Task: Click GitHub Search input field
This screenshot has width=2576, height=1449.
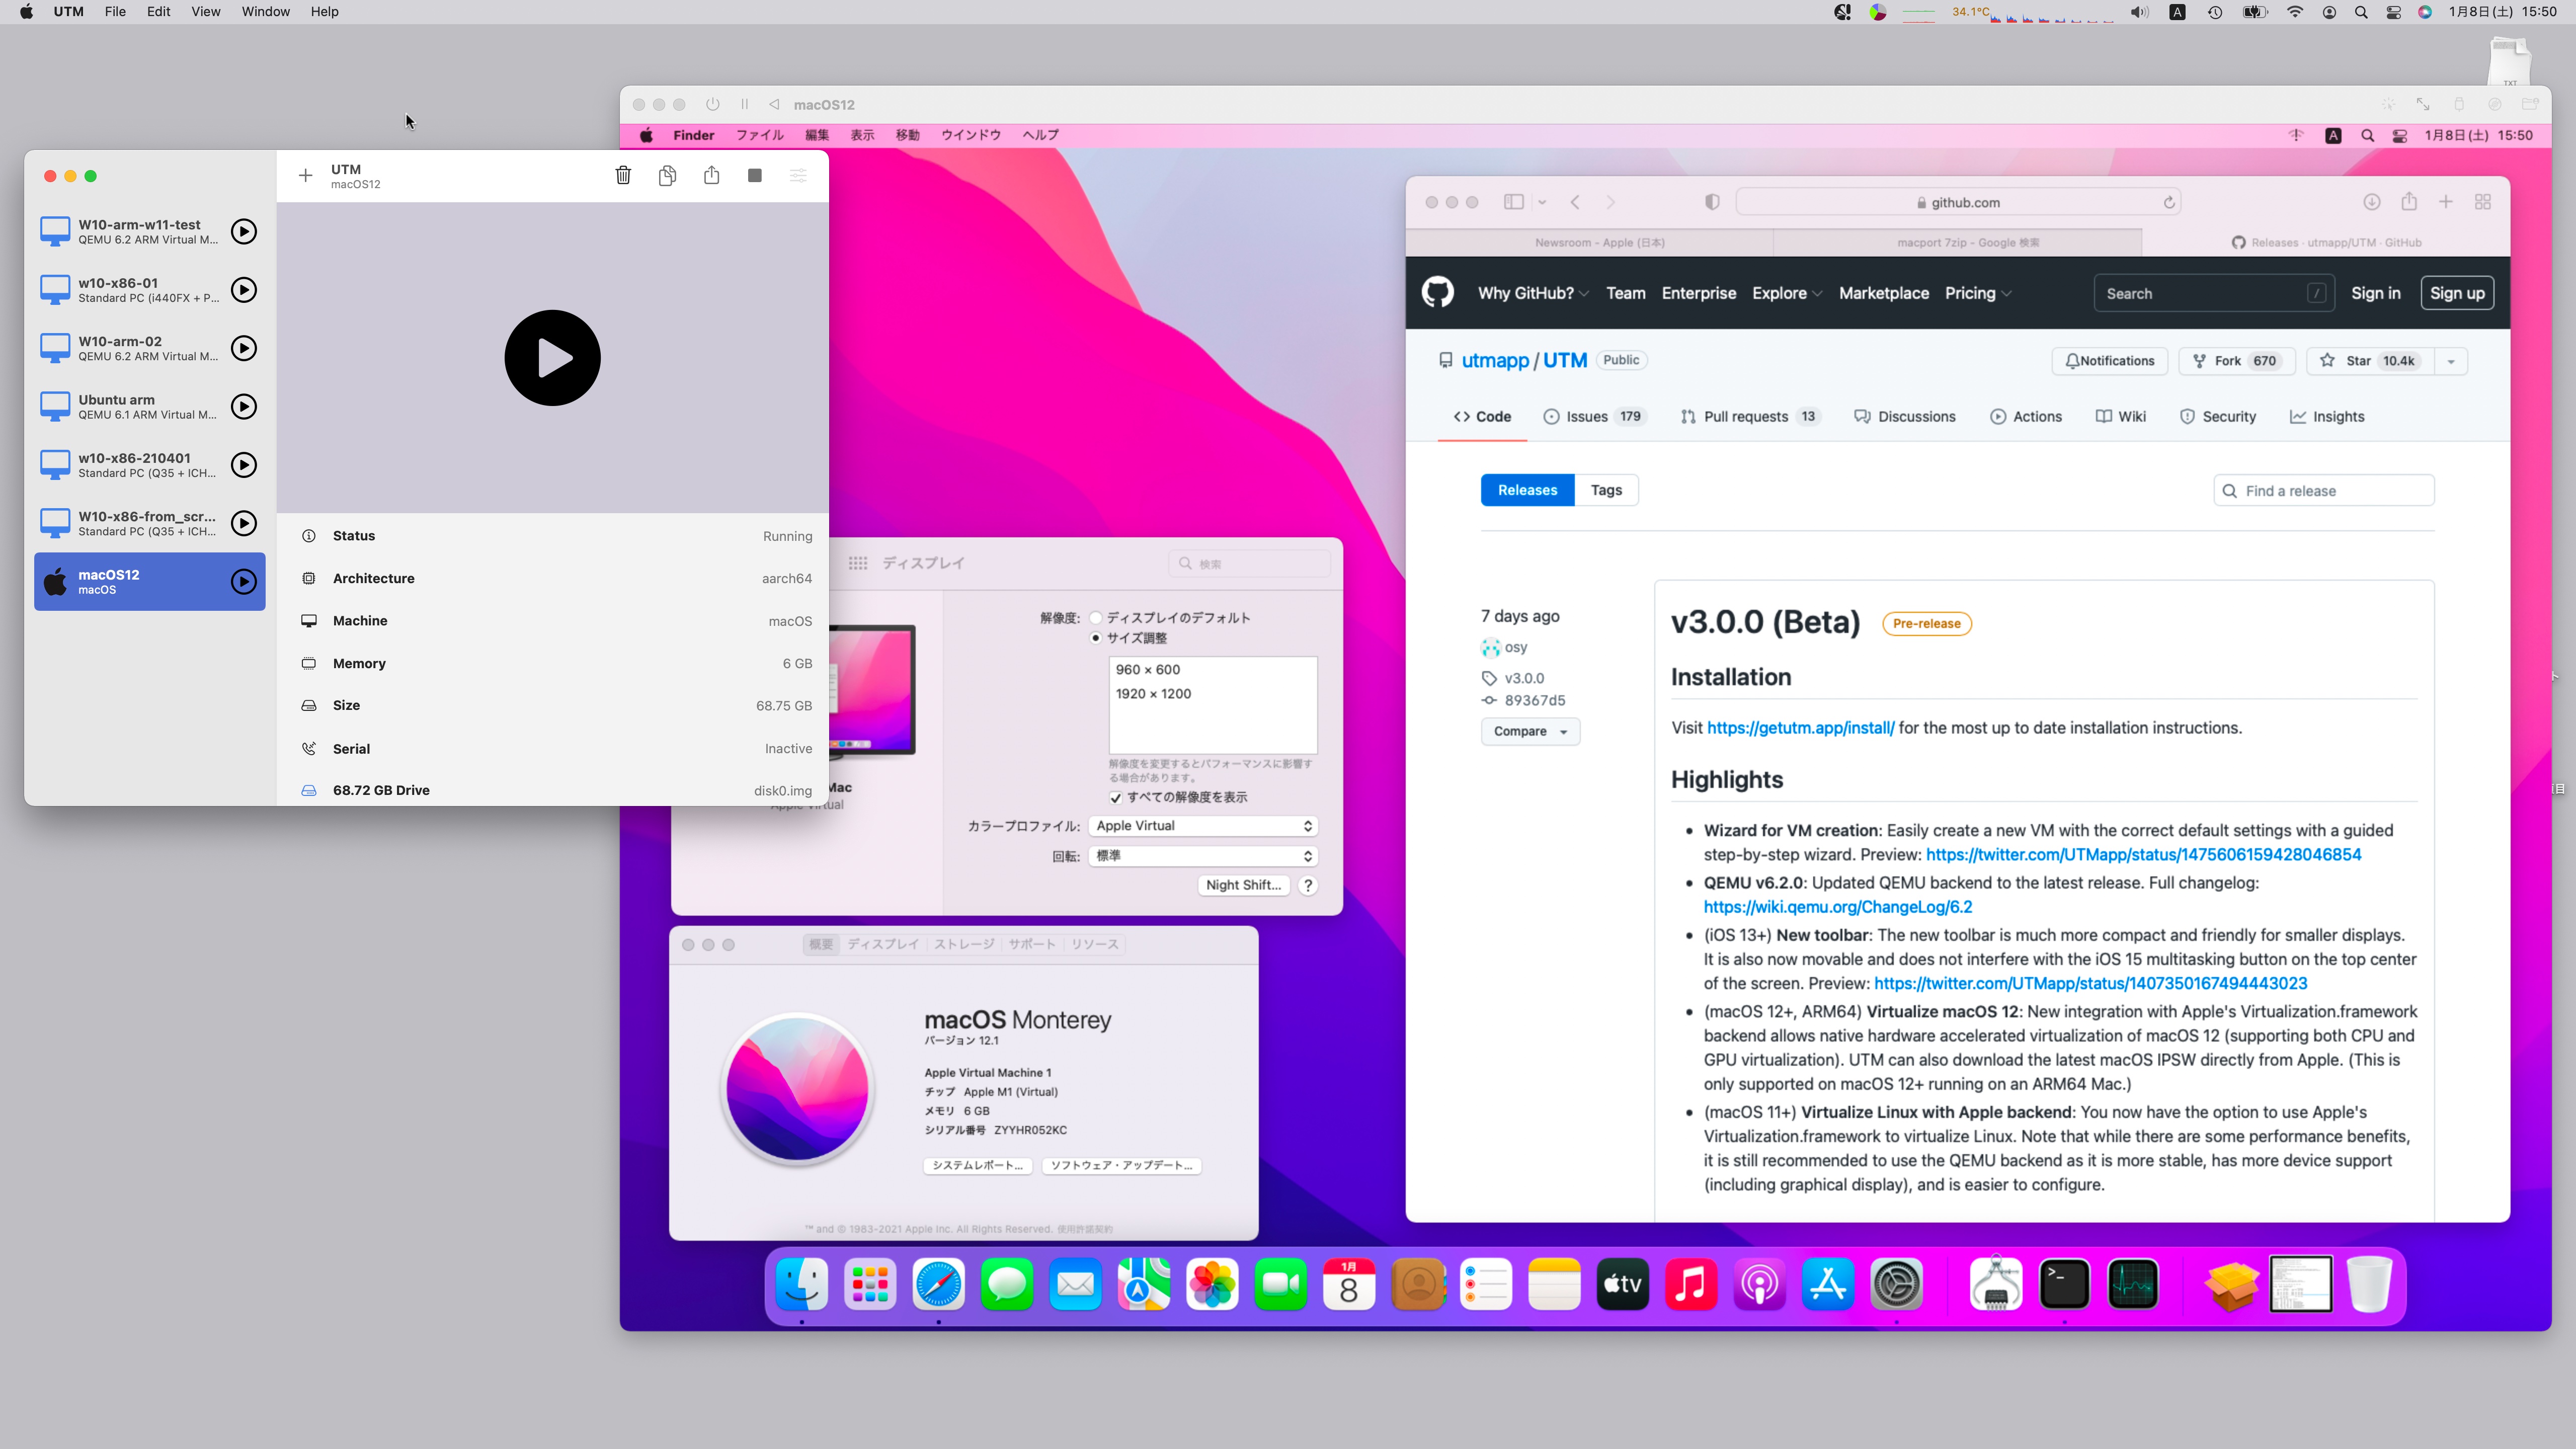Action: click(2214, 293)
